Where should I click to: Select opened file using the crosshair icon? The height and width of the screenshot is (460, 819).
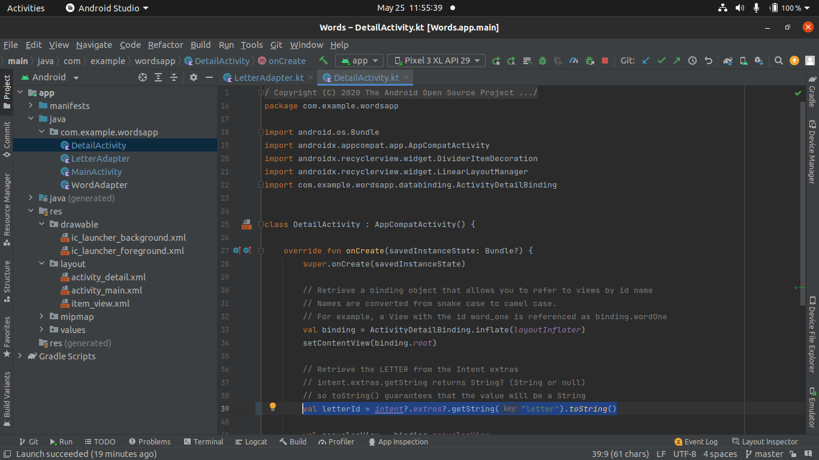(142, 77)
